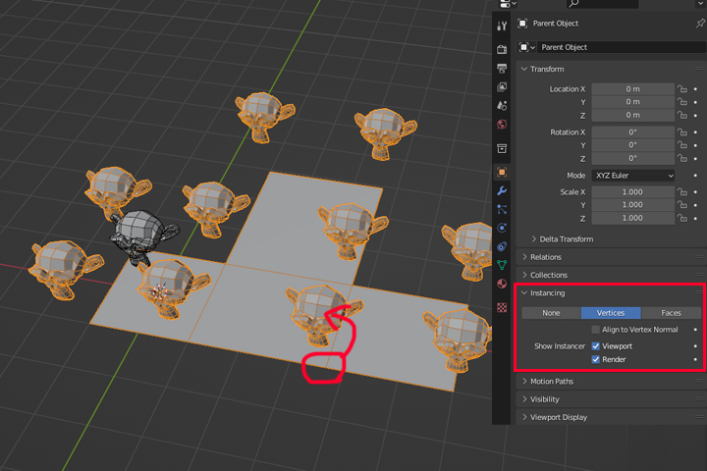707x471 pixels.
Task: Collapse the Instancing panel
Action: click(524, 293)
